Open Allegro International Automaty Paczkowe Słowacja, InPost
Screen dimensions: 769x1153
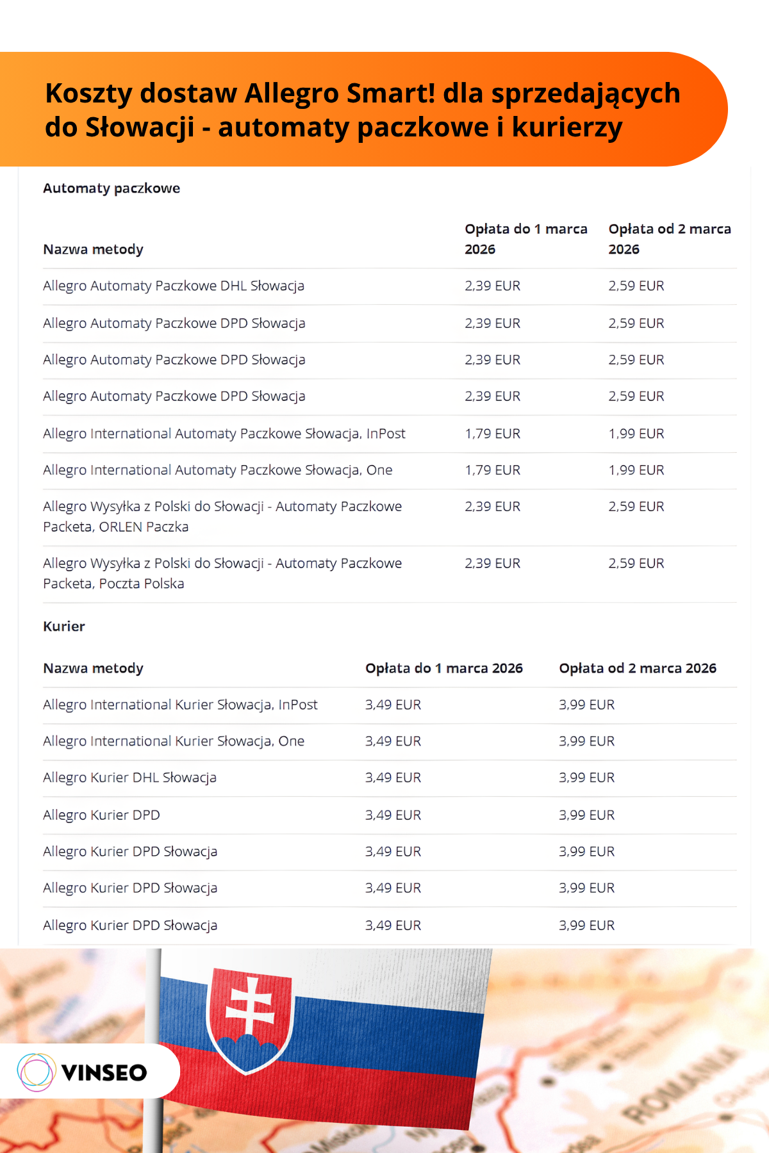point(224,434)
